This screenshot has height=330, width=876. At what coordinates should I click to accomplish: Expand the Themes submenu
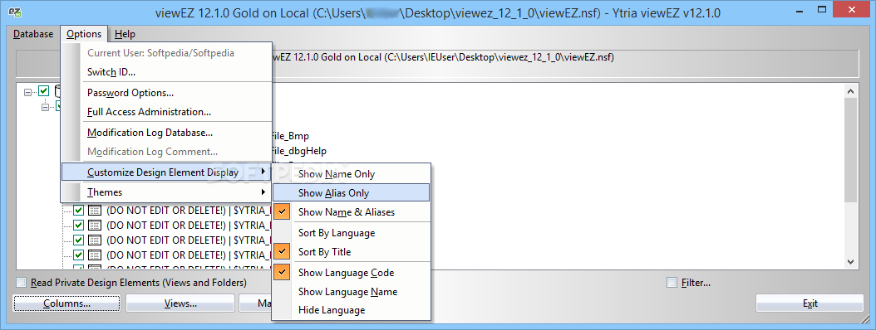click(x=166, y=192)
